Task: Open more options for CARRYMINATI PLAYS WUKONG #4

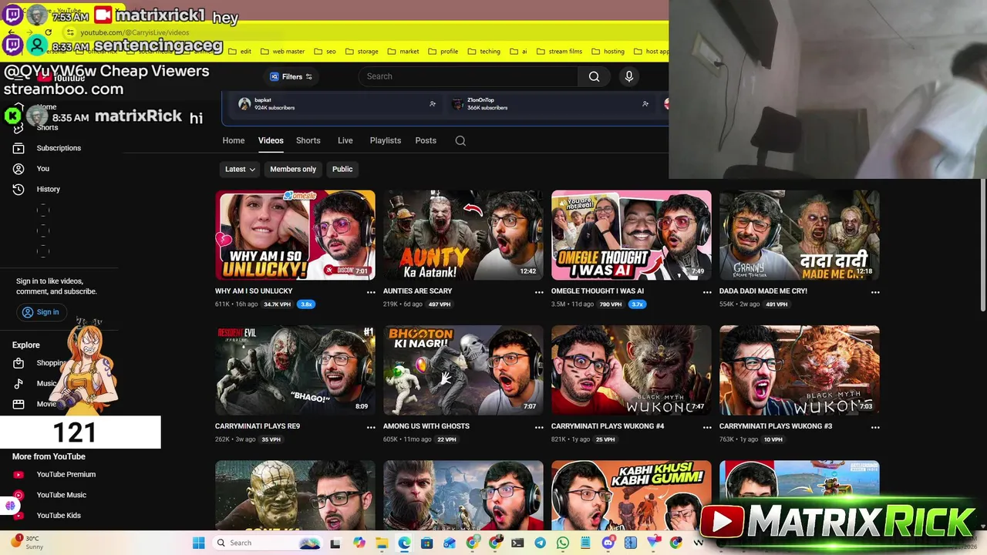Action: click(707, 427)
